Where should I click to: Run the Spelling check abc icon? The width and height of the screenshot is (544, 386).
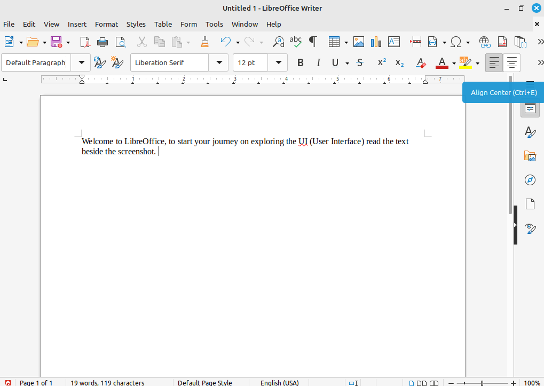(x=296, y=42)
